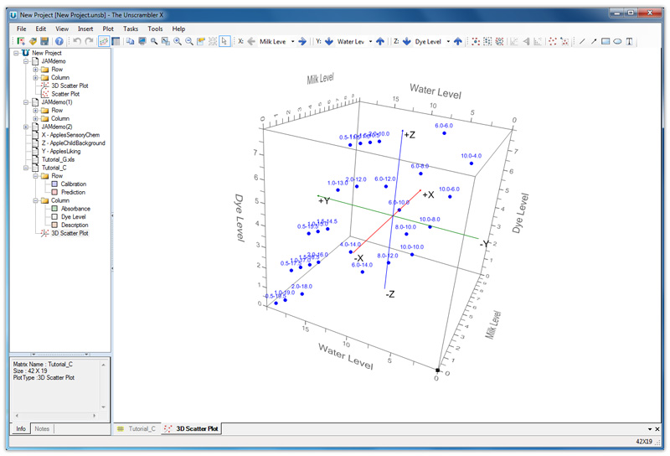The height and width of the screenshot is (456, 670).
Task: Open the Tasks menu
Action: coord(131,28)
